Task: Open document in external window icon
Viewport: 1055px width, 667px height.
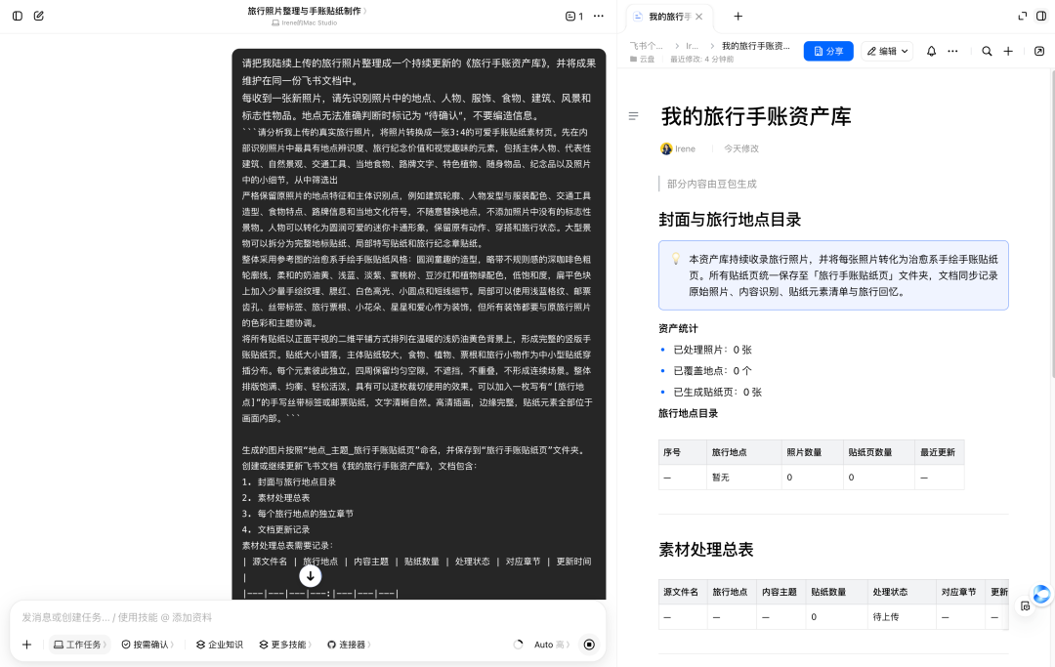Action: (x=1038, y=51)
